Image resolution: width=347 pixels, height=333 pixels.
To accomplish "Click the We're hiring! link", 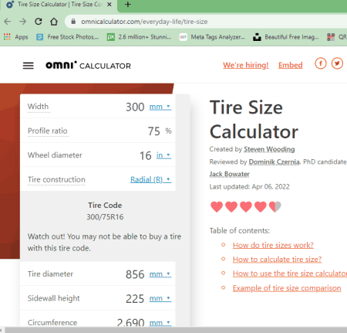I will click(246, 65).
